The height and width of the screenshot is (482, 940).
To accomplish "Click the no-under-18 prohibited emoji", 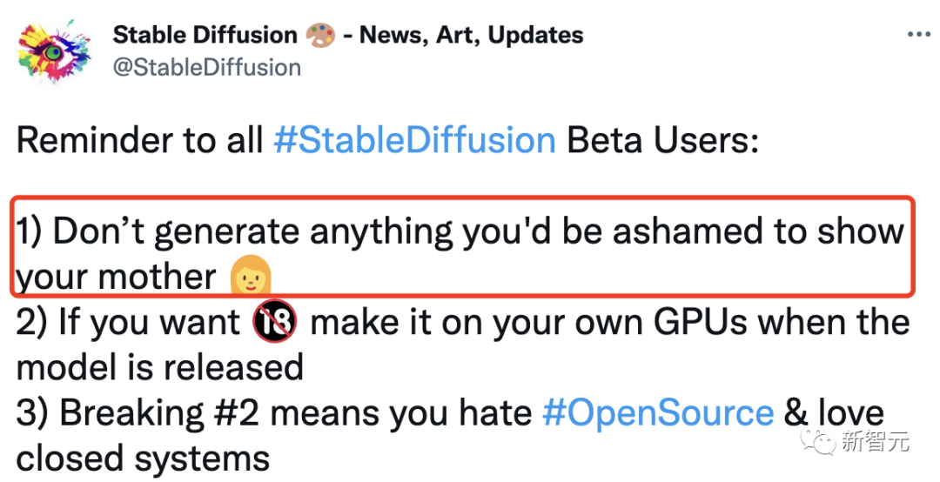I will pos(275,323).
